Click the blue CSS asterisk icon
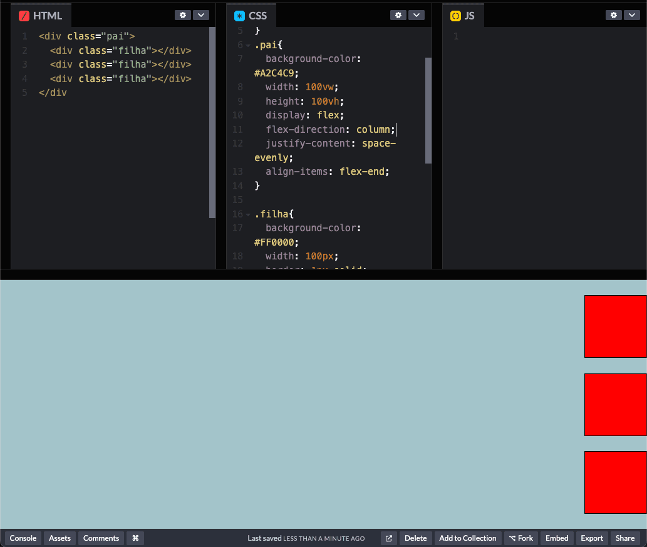Screen dimensions: 647x547 click(240, 16)
